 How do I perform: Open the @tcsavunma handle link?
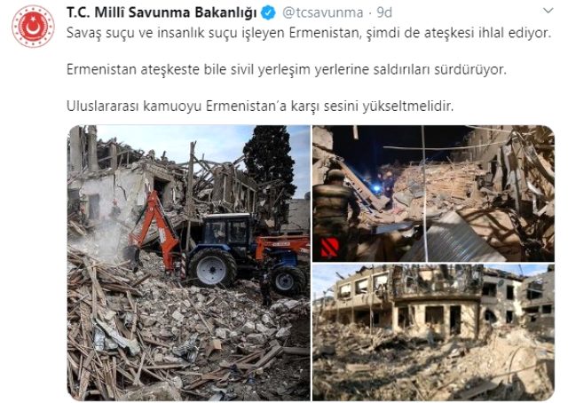pyautogui.click(x=322, y=12)
